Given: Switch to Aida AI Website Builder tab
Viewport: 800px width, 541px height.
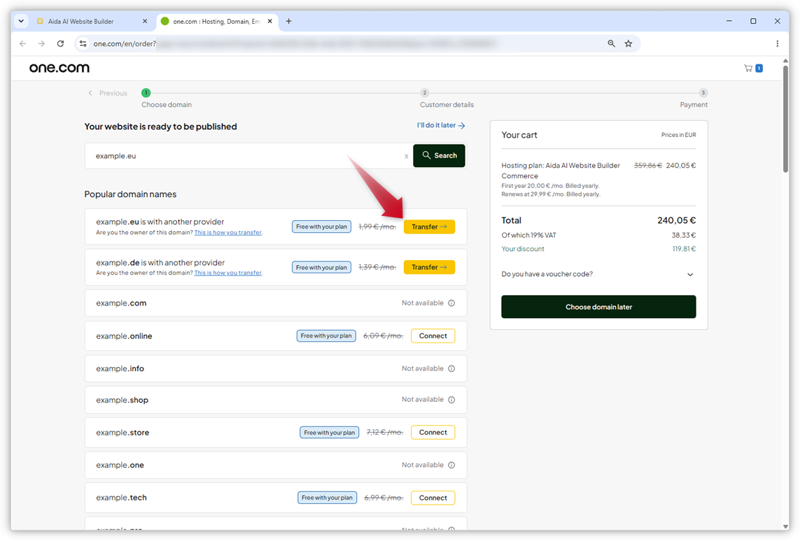Looking at the screenshot, I should [92, 22].
